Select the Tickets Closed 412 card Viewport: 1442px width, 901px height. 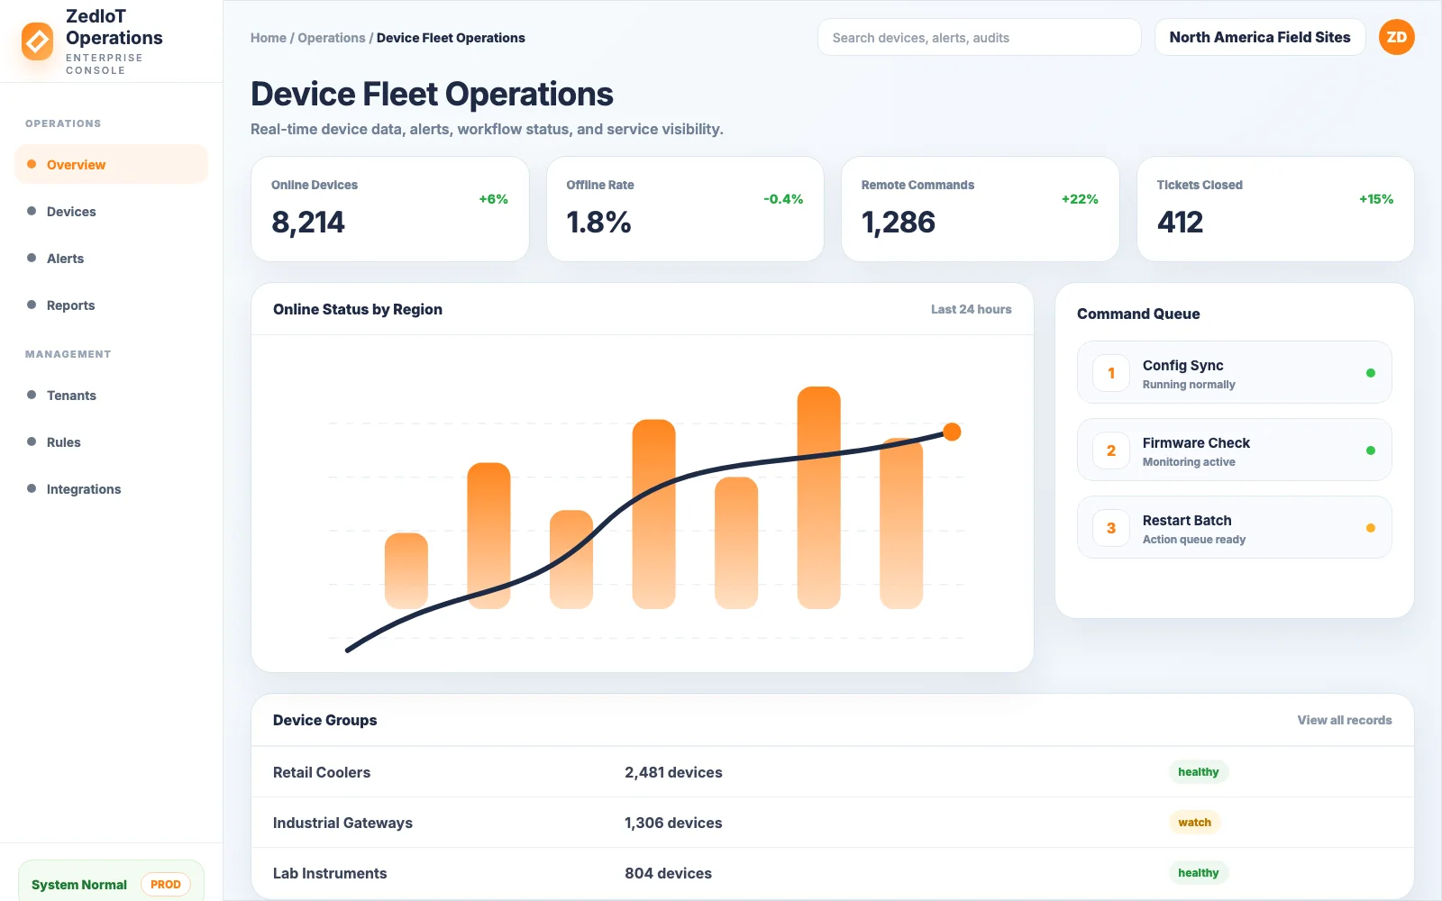[1275, 209]
